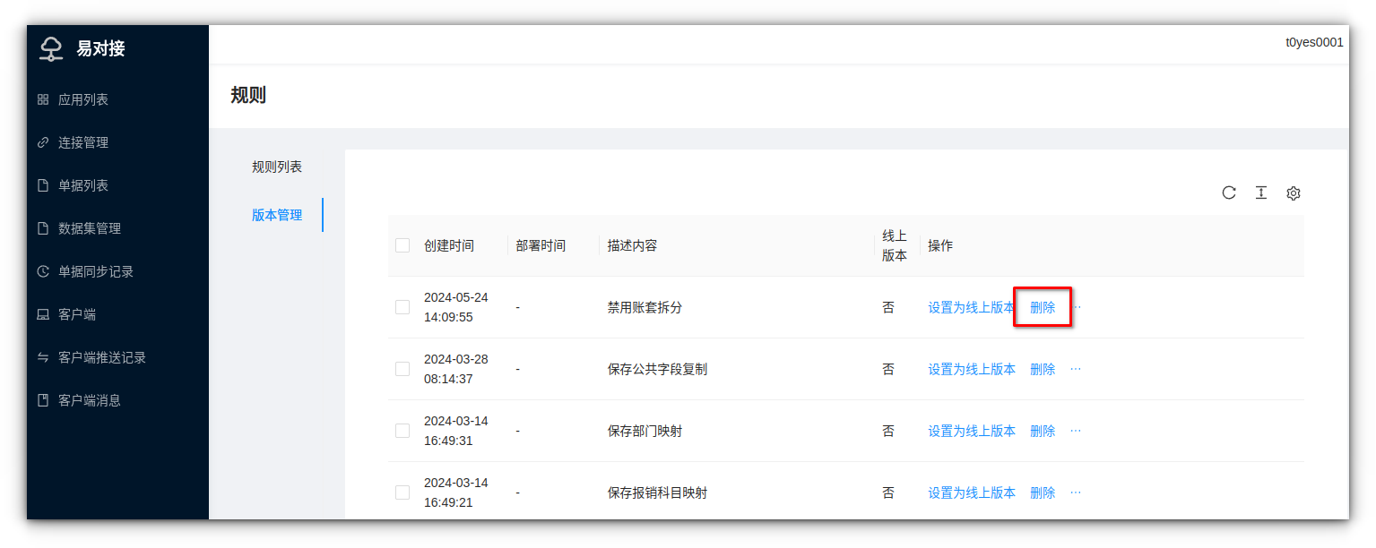Toggle the select-all checkbox in table header
The height and width of the screenshot is (548, 1376).
pos(402,245)
